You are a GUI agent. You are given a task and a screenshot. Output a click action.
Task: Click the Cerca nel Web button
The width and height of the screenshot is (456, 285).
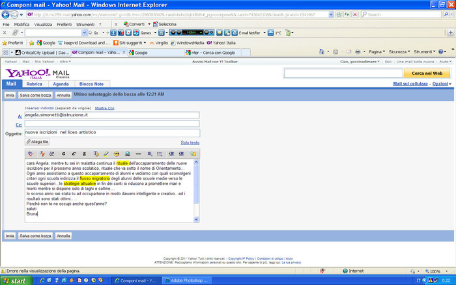click(x=427, y=74)
